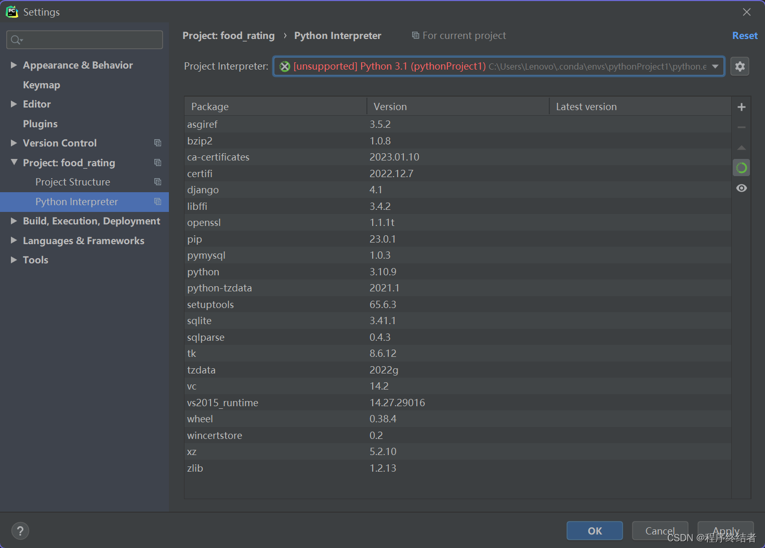Select the asgiref package row
This screenshot has width=765, height=548.
pyautogui.click(x=457, y=124)
